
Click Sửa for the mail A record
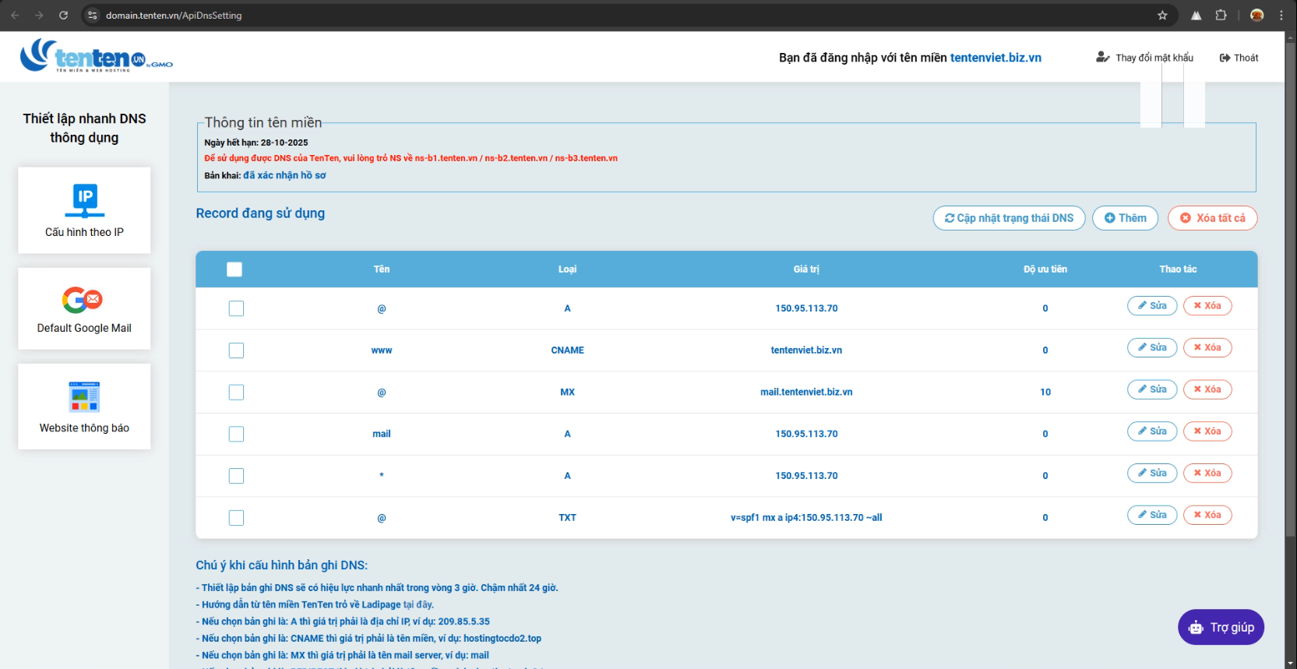coord(1152,431)
